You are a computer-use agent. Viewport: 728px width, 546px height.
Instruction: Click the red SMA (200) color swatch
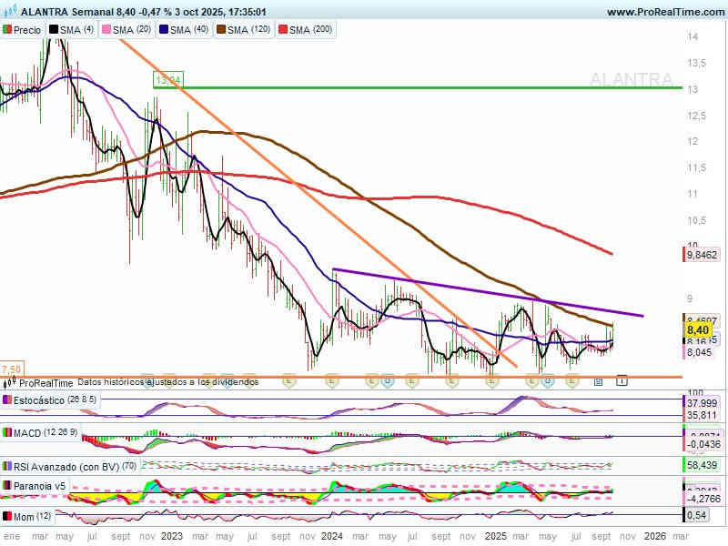click(295, 30)
